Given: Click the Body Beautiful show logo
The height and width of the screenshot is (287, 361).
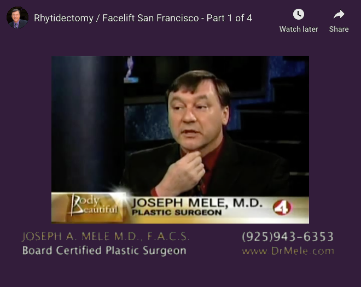Looking at the screenshot, I should pyautogui.click(x=92, y=206).
